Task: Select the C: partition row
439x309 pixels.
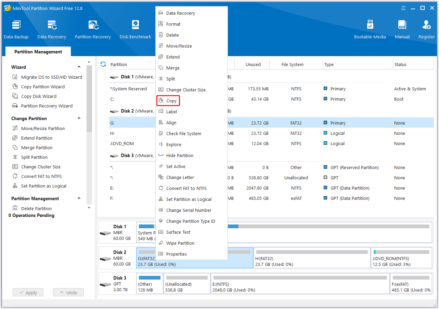Action: 271,99
